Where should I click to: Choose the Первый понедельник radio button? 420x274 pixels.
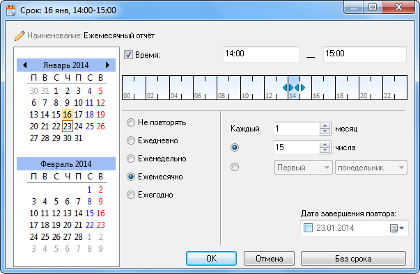[x=235, y=167]
